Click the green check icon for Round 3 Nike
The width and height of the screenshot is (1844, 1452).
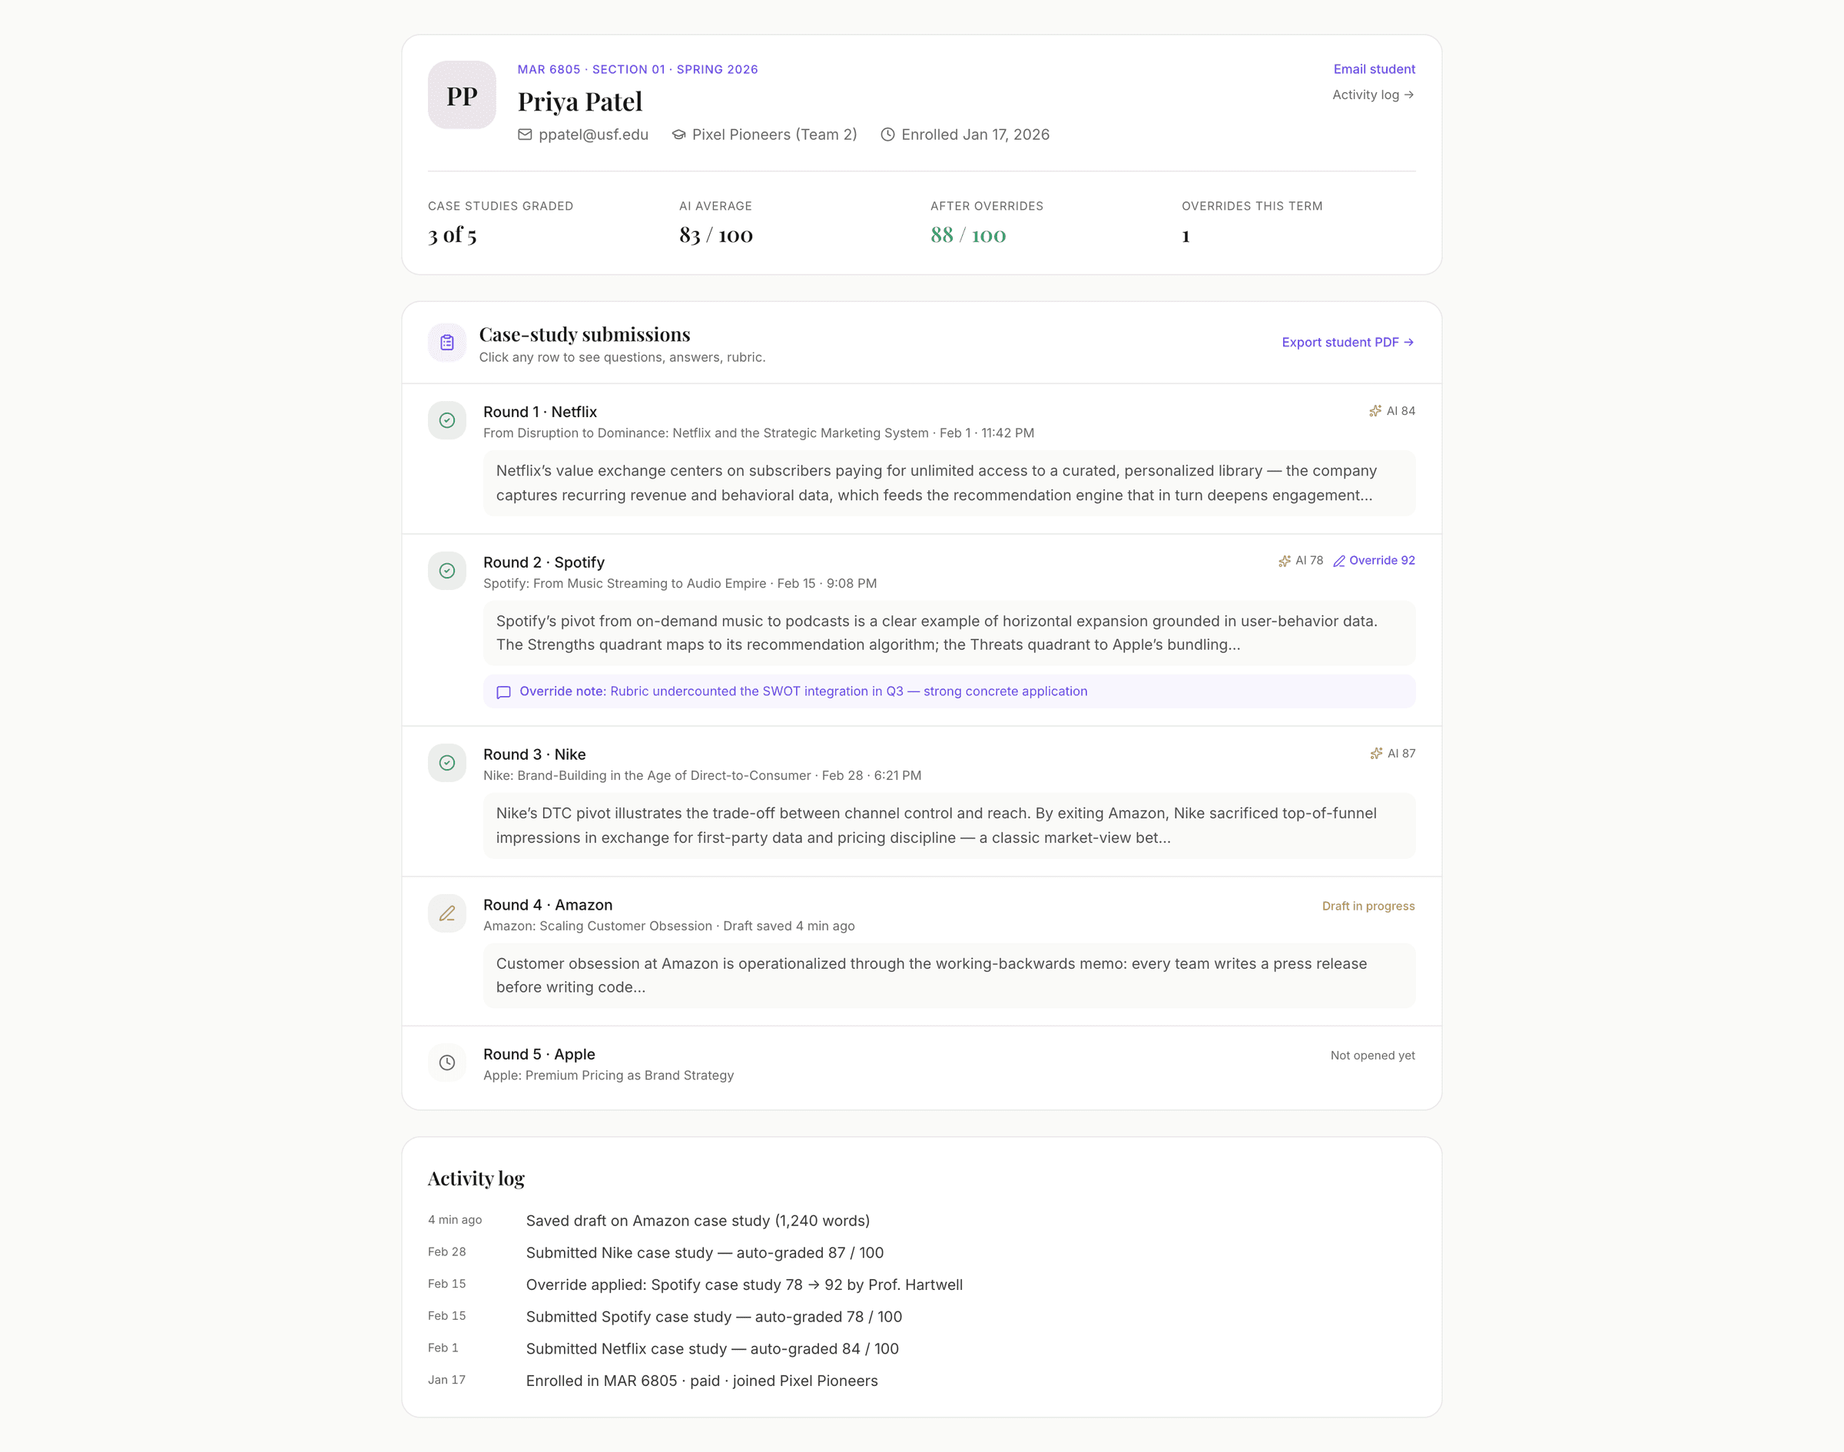[x=447, y=763]
